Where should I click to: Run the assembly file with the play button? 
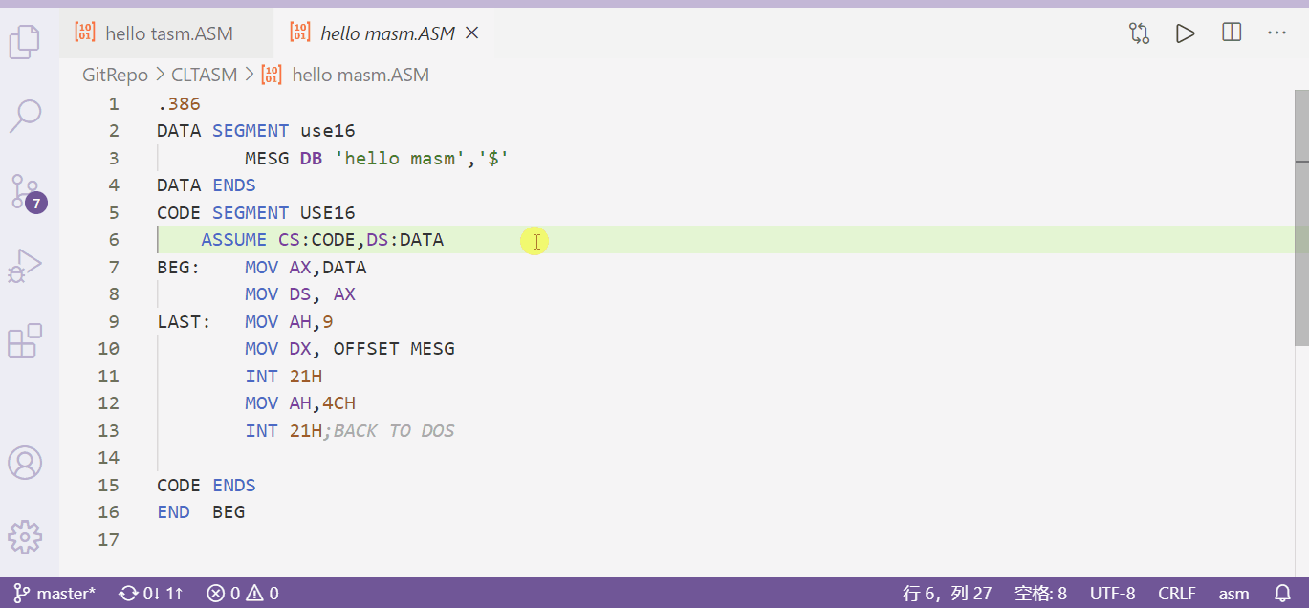coord(1185,33)
